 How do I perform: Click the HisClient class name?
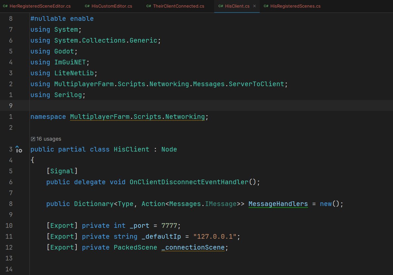(x=131, y=150)
